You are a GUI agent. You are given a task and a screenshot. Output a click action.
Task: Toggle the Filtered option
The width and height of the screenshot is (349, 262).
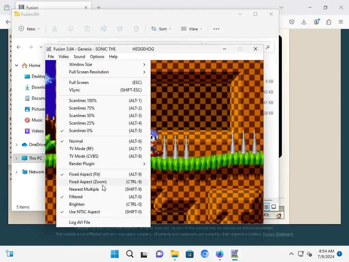(x=104, y=197)
